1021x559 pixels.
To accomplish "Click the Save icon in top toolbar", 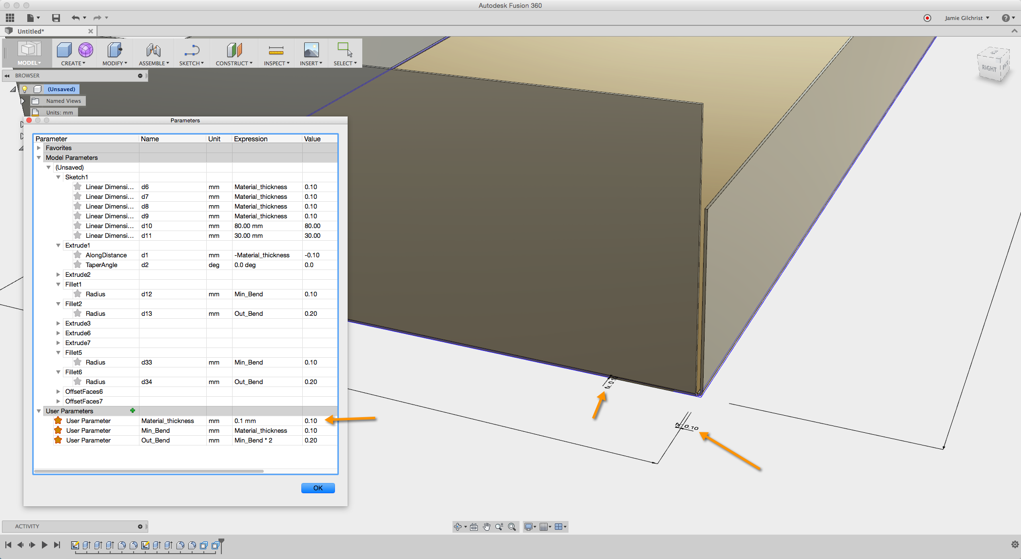I will [56, 18].
